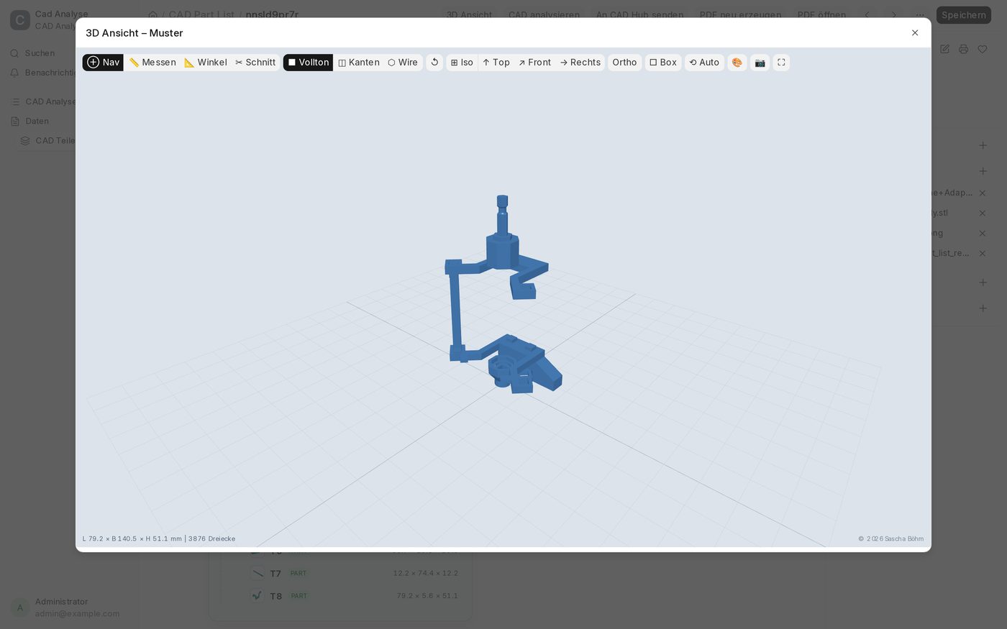Open the Suchen search in sidebar

click(40, 53)
